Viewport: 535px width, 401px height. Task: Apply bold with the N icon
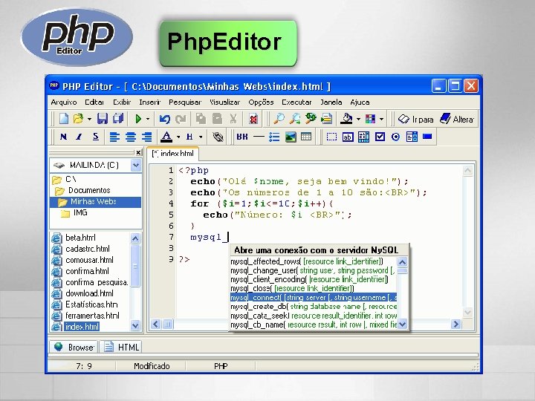click(63, 137)
